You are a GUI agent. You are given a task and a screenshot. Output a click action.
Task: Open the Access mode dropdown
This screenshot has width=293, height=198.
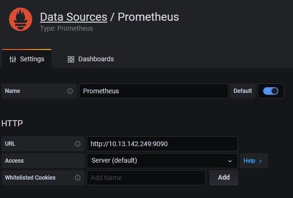[162, 161]
